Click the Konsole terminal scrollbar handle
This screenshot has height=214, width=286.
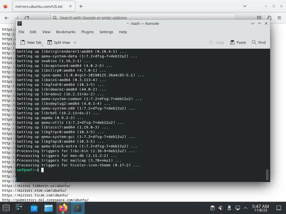tap(267, 174)
